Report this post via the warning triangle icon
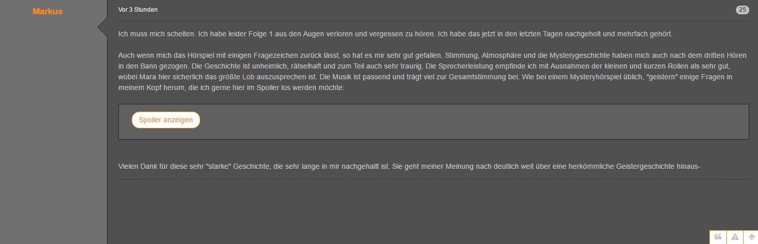 click(x=735, y=237)
